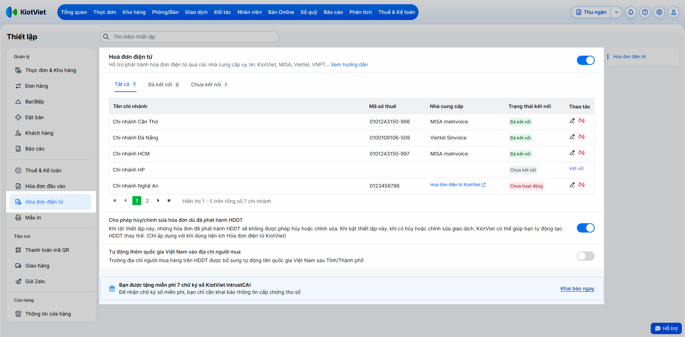Toggle the Hoá đơn điện tử main switch
This screenshot has height=337, width=685.
coord(586,60)
